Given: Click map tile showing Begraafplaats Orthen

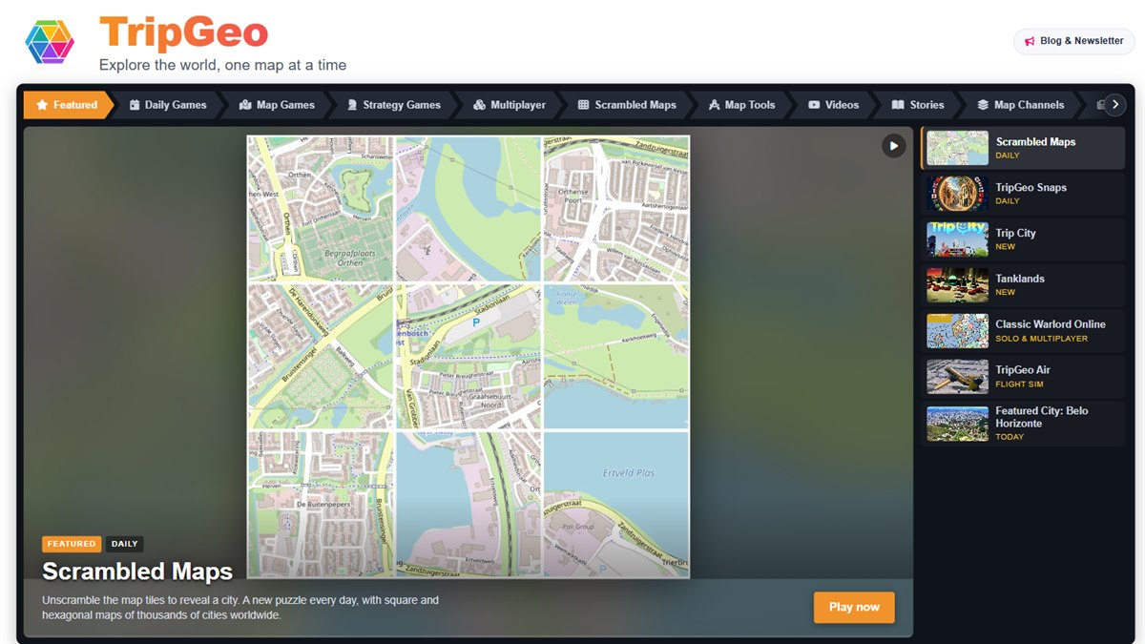Looking at the screenshot, I should [x=321, y=209].
